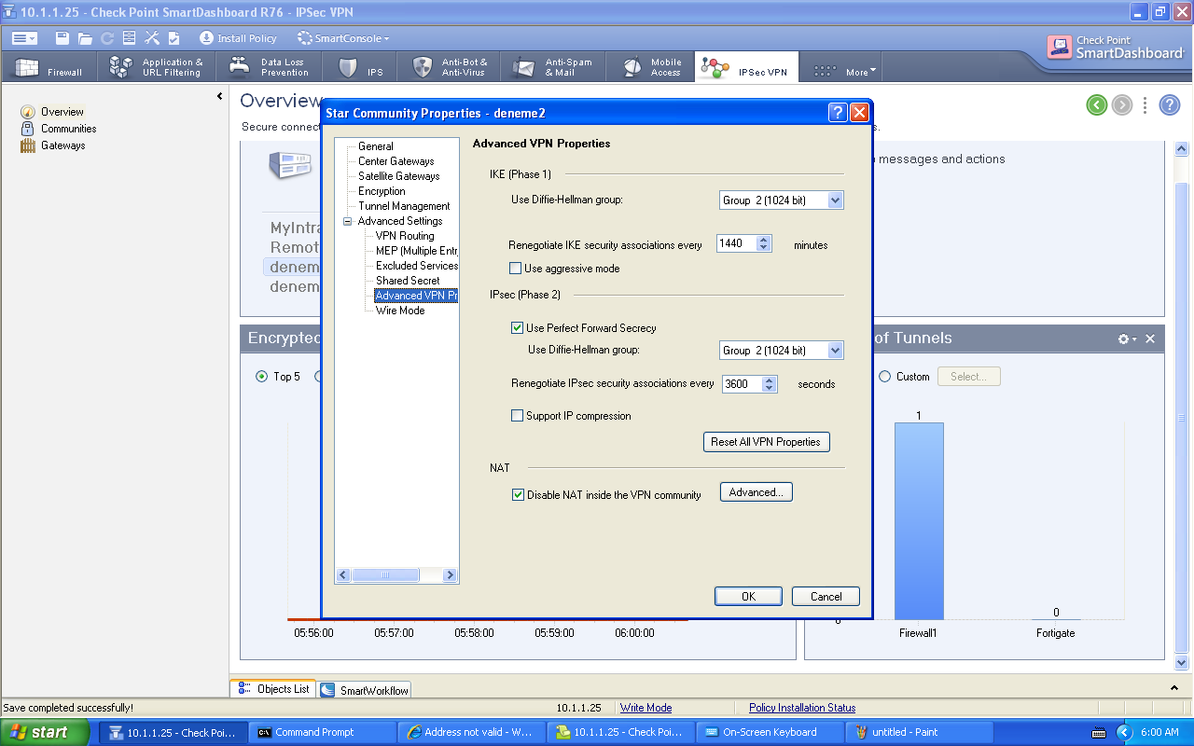Open the Data Loss Prevention tab
The height and width of the screenshot is (746, 1194).
[271, 67]
